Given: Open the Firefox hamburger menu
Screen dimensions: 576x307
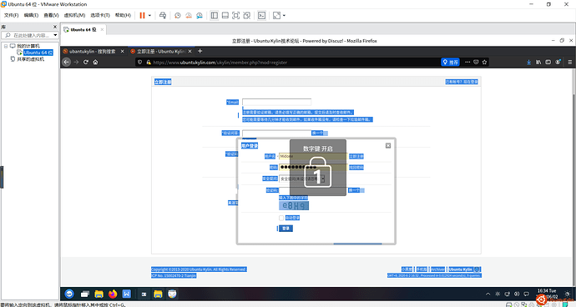Looking at the screenshot, I should (x=570, y=62).
